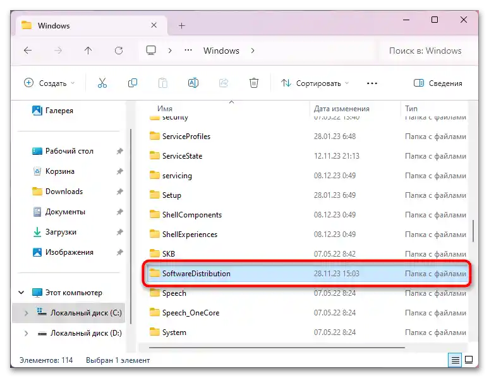Image resolution: width=489 pixels, height=378 pixels.
Task: Open the address bar ellipsis menu
Action: 188,51
